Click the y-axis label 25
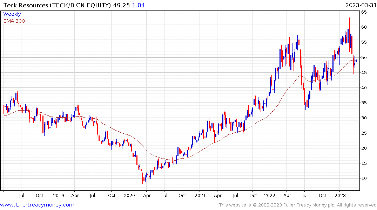The height and width of the screenshot is (210, 377). [364, 133]
